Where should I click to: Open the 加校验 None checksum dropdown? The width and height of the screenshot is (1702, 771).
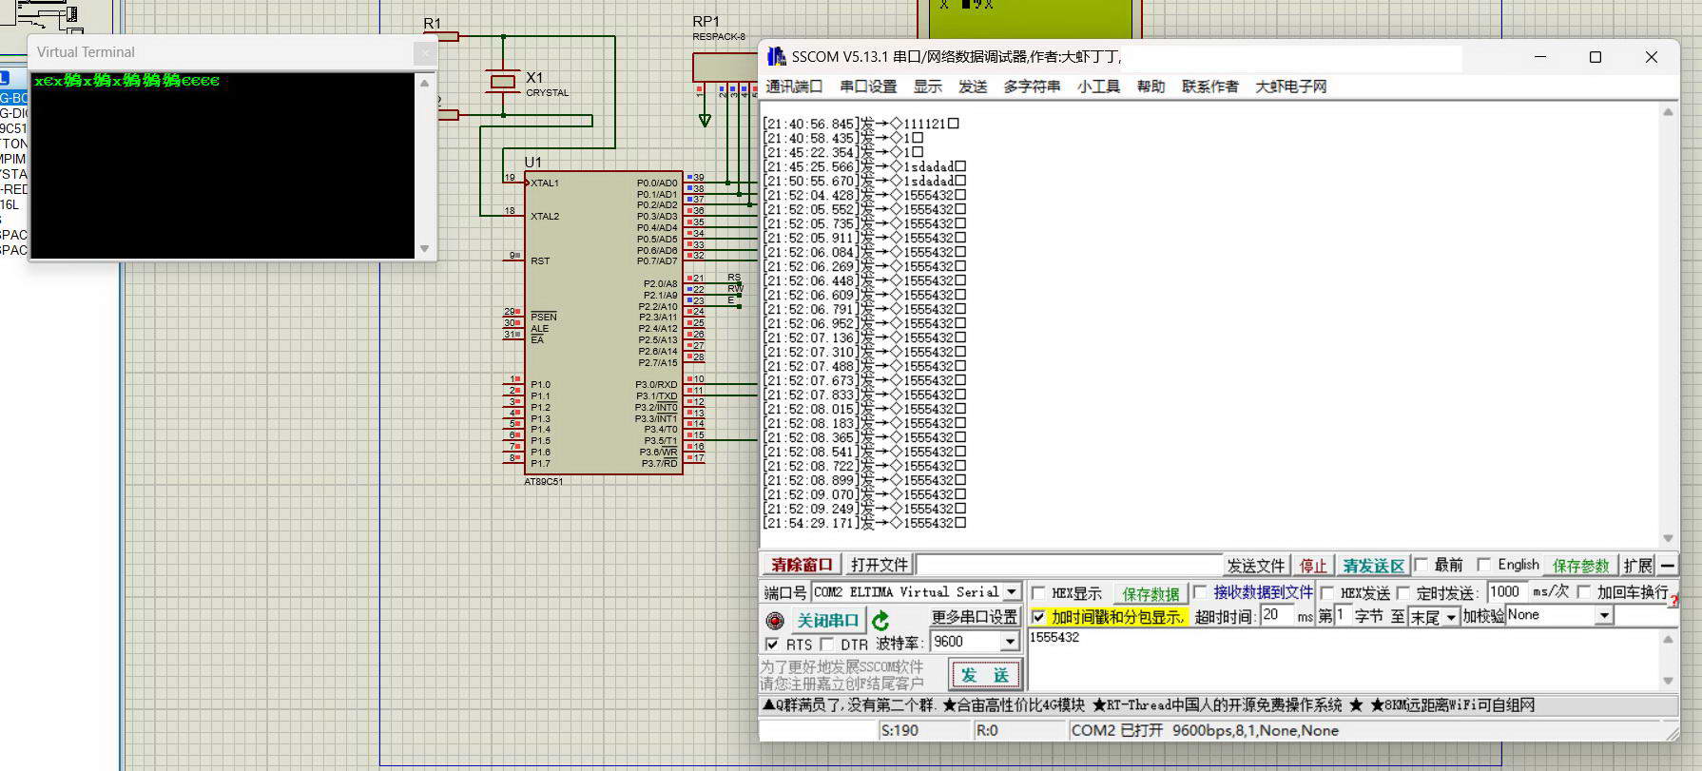pyautogui.click(x=1604, y=616)
